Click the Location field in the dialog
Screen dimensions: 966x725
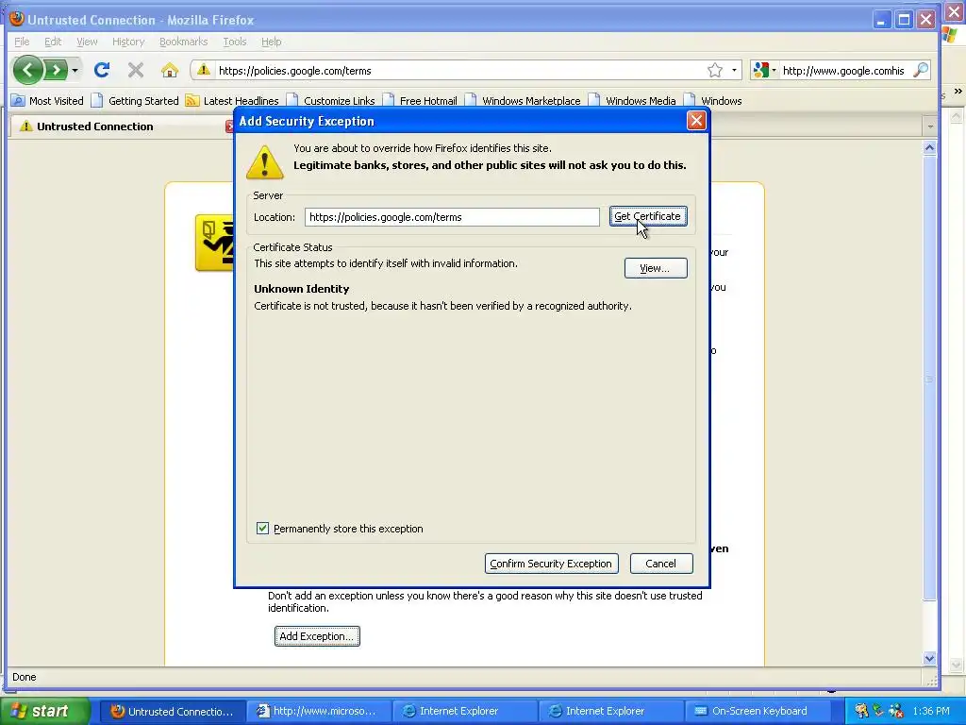point(452,217)
